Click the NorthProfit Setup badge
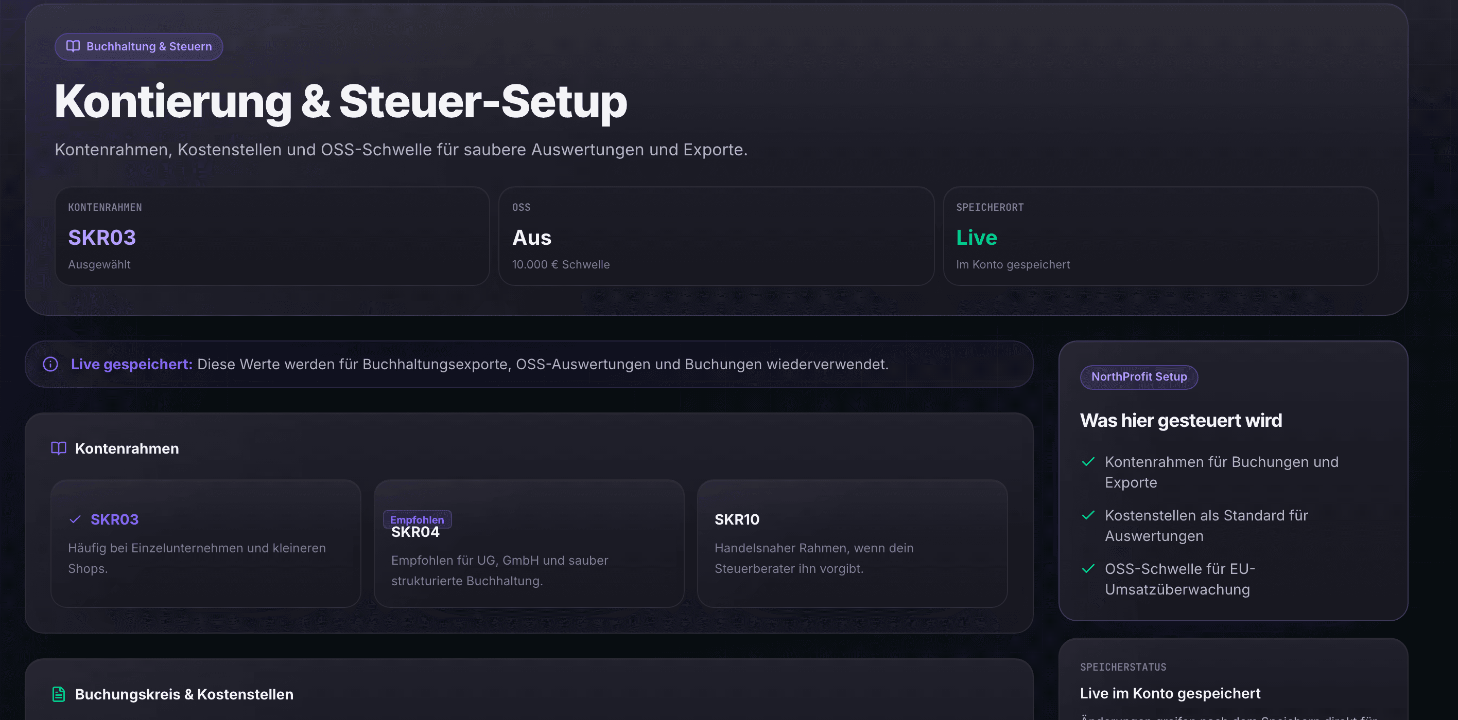This screenshot has width=1458, height=720. (1139, 376)
